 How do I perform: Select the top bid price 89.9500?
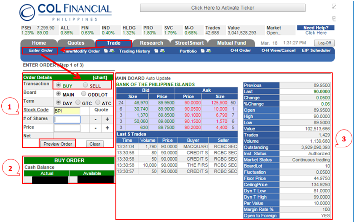[166, 103]
